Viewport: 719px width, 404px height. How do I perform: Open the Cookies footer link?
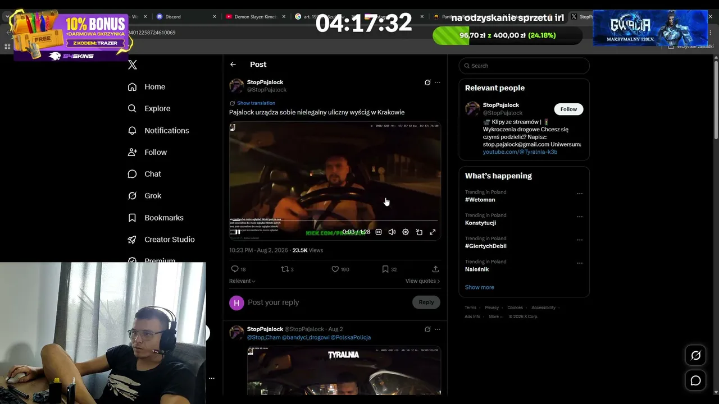(515, 307)
